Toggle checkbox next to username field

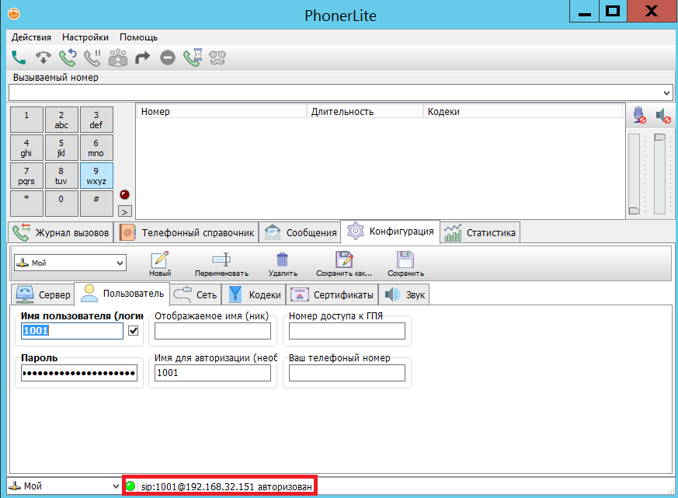[133, 330]
